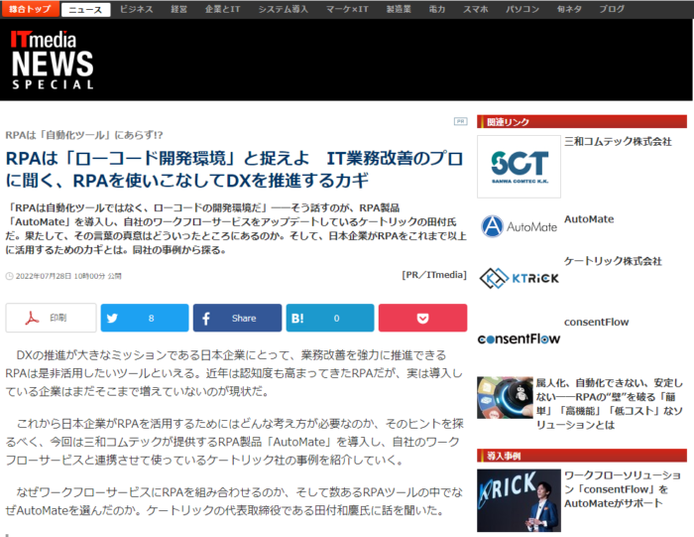Select the ニュース tab
This screenshot has width=694, height=537.
coord(85,10)
